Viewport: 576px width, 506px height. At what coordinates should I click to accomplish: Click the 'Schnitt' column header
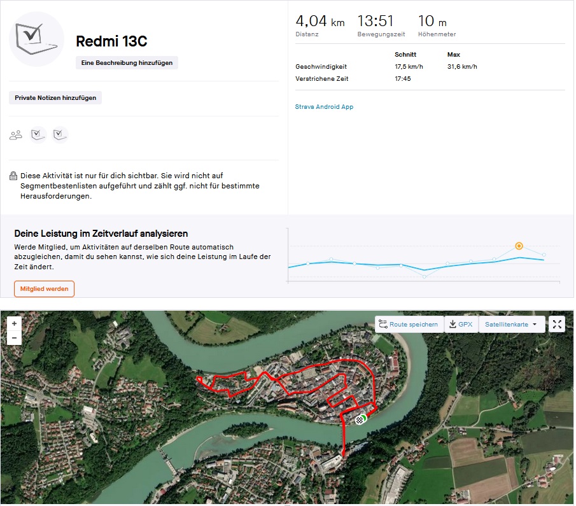pos(405,55)
